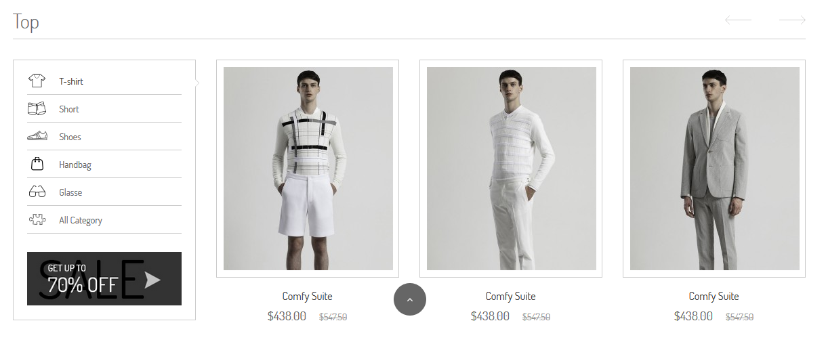The height and width of the screenshot is (344, 826).
Task: Advance carousel with right arrow
Action: tap(792, 20)
